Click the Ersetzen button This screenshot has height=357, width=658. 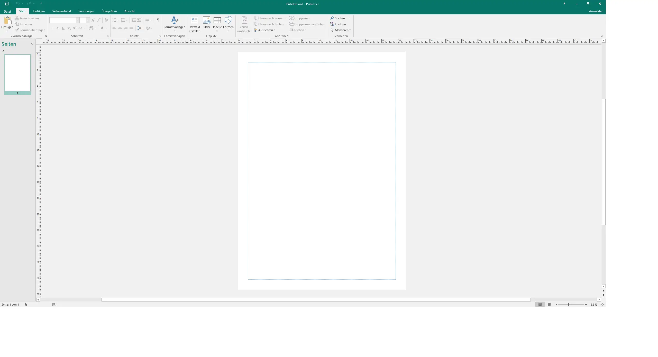pos(338,24)
